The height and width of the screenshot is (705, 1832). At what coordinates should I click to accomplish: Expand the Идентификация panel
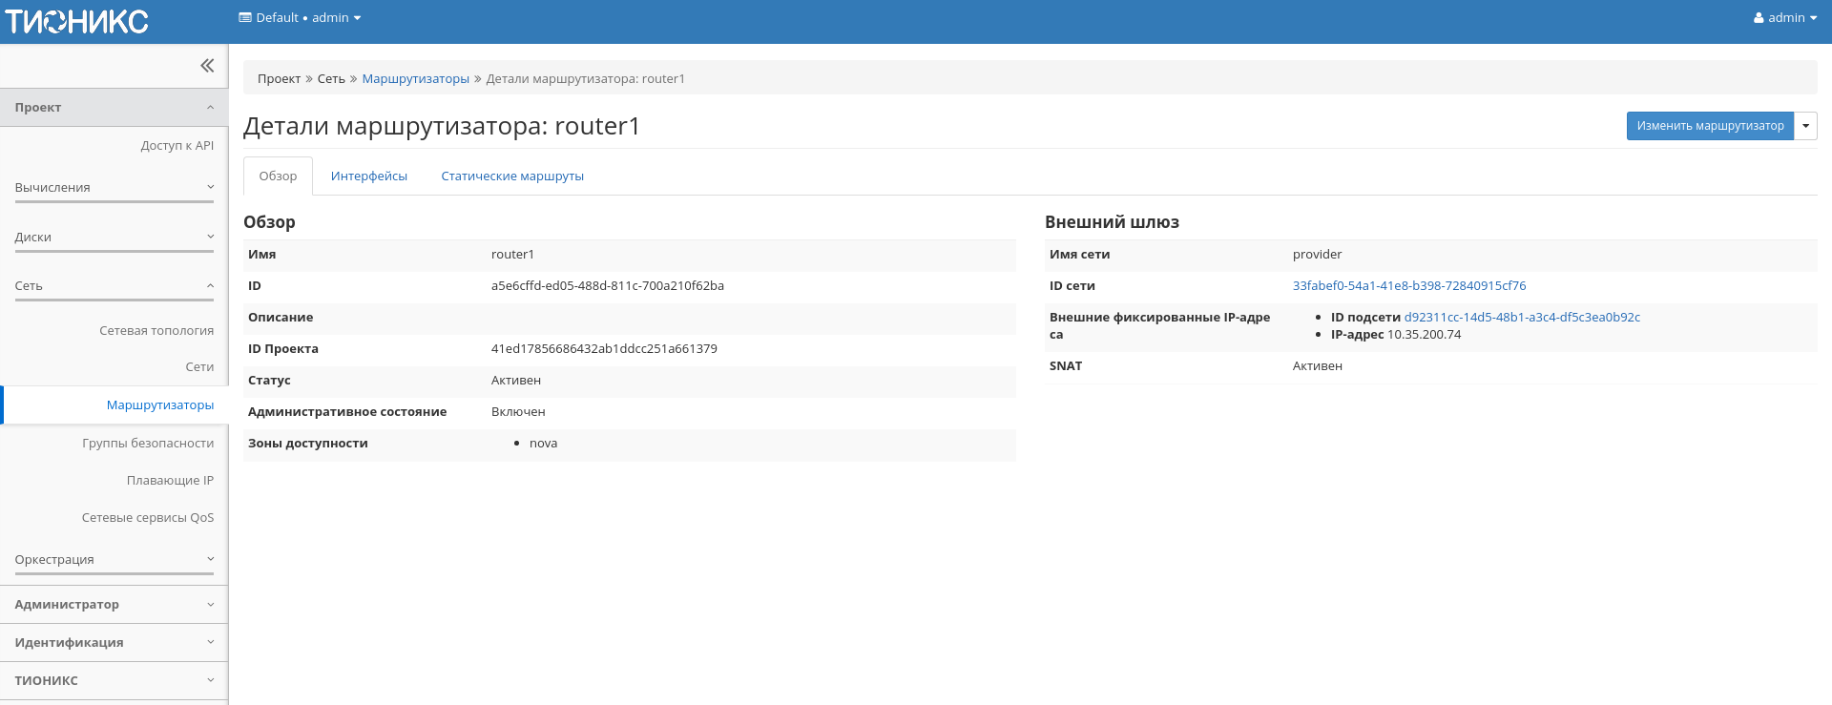[114, 643]
